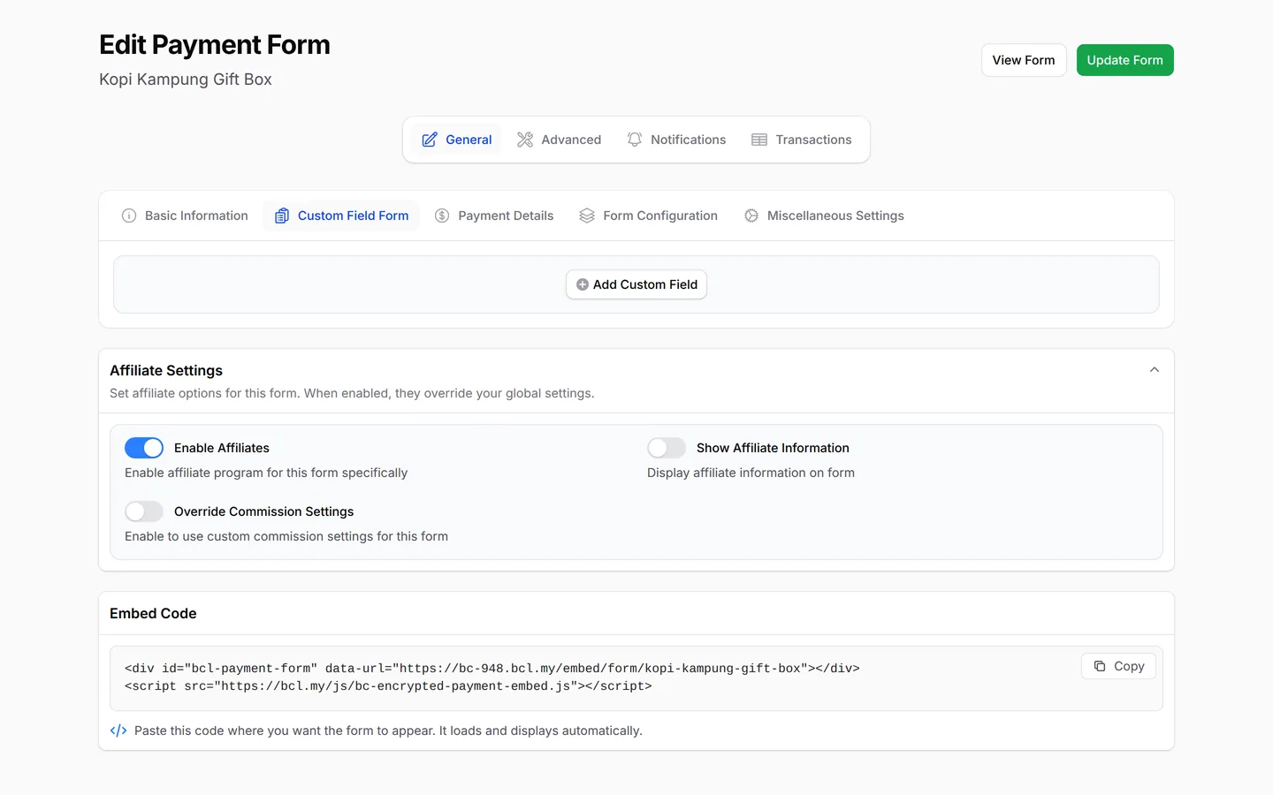Click the Transactions table icon
The height and width of the screenshot is (795, 1273).
759,140
